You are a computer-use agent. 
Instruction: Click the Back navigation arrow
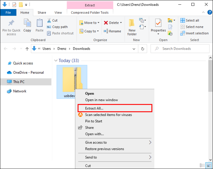pos(6,49)
